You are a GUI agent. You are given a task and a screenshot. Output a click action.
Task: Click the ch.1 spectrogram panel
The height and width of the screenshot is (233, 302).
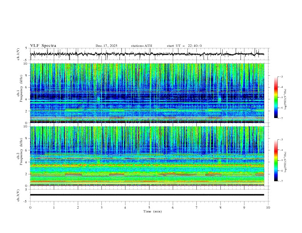[147, 93]
